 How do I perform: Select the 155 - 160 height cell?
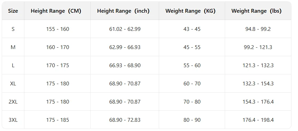57,29
